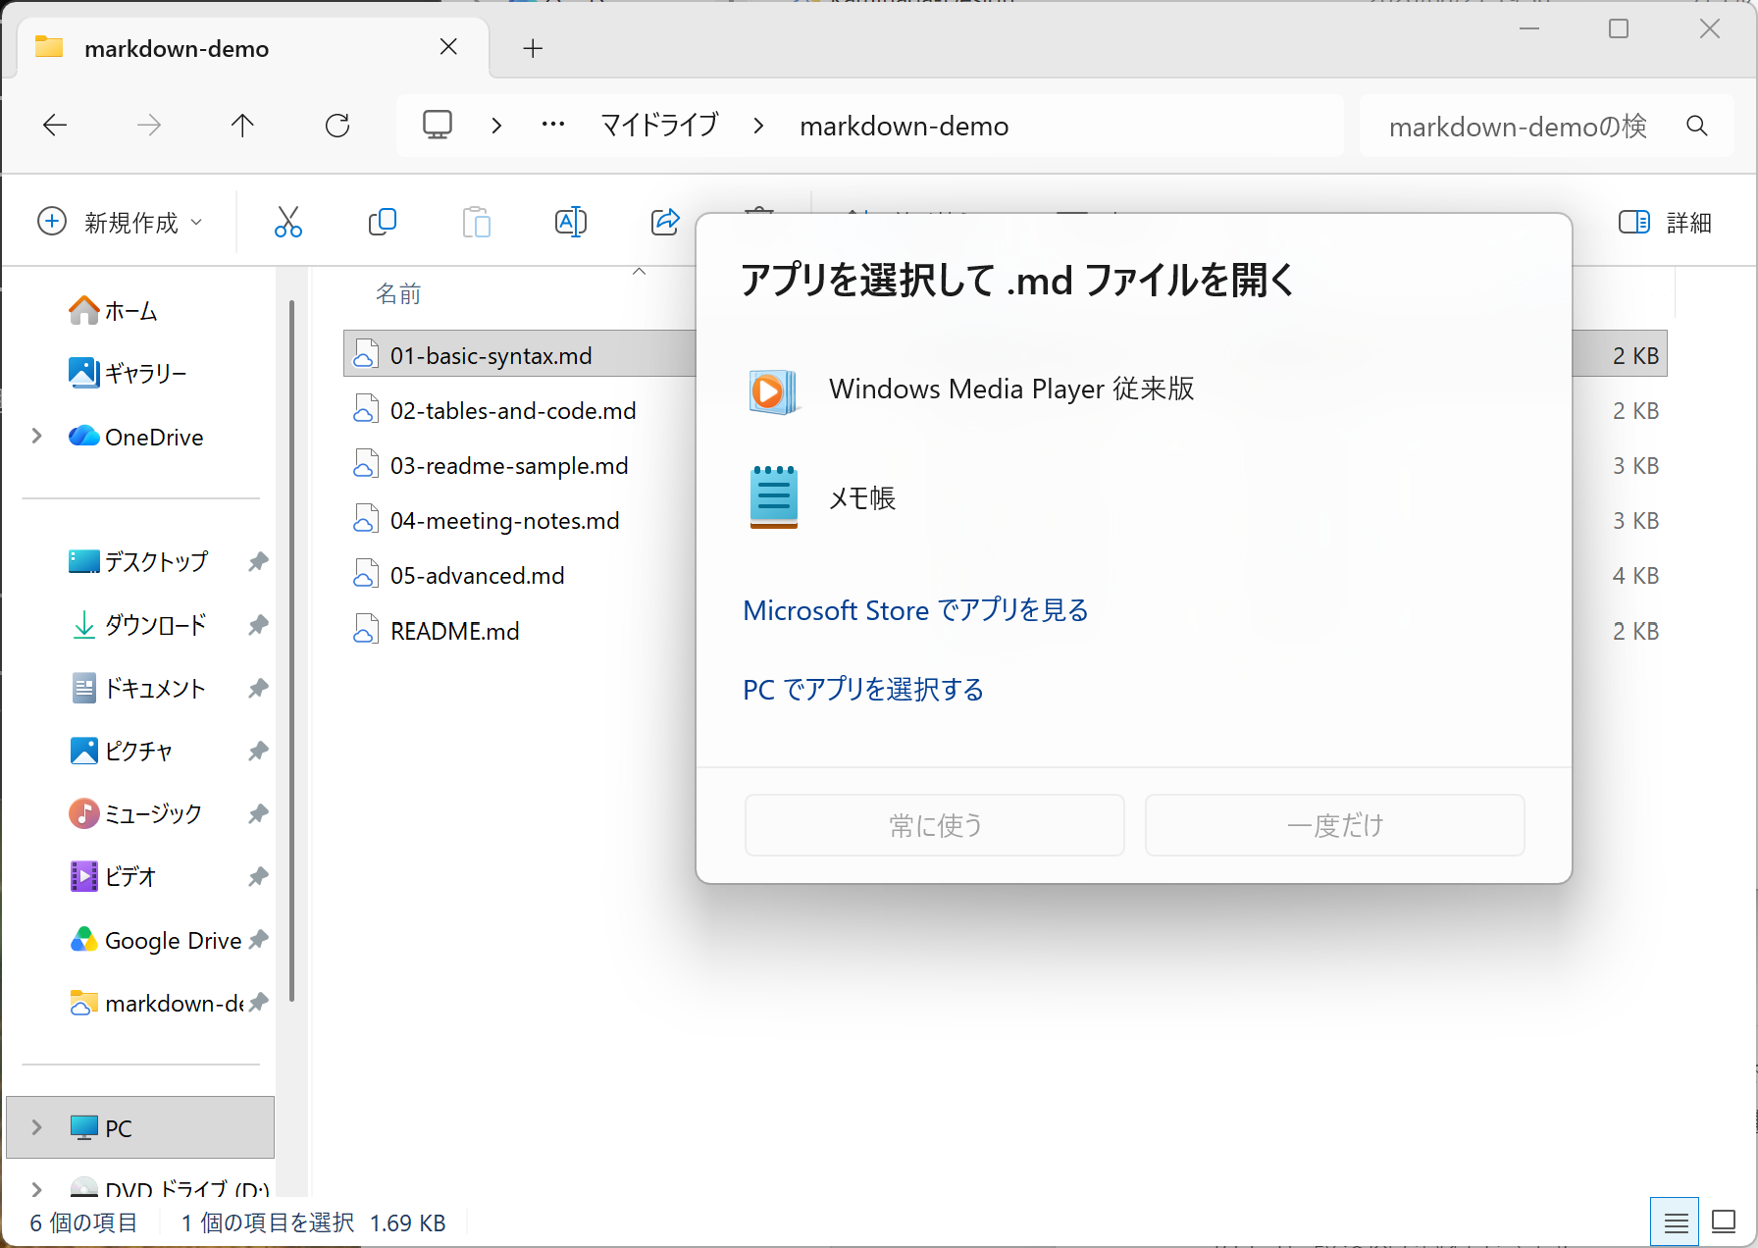Viewport: 1758px width, 1248px height.
Task: Click the 常に使う button
Action: point(935,825)
